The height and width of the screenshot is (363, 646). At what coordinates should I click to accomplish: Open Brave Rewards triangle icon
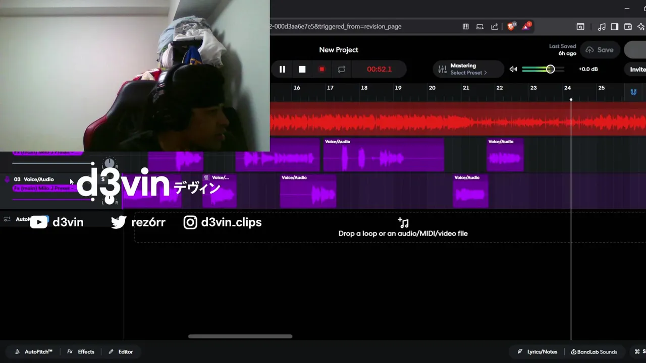click(x=526, y=26)
